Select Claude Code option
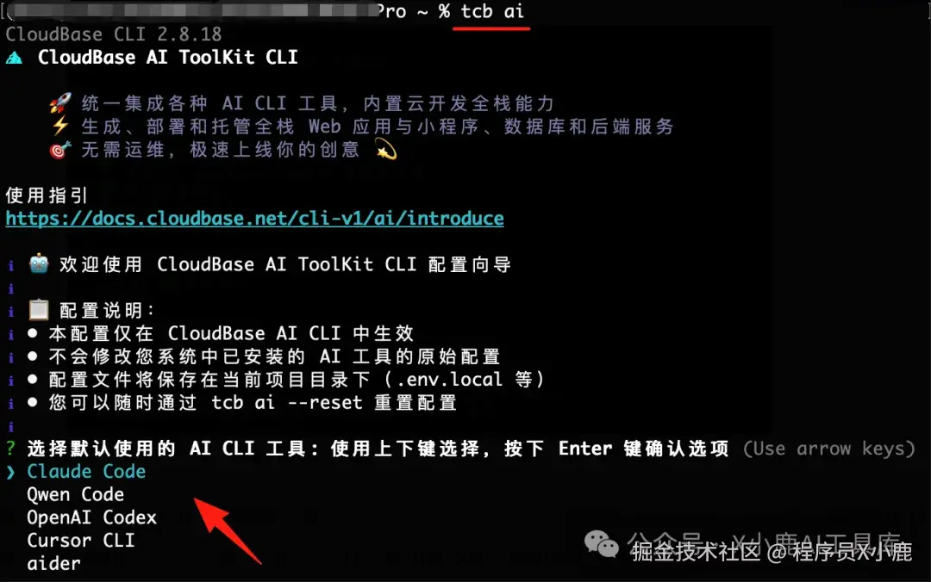The height and width of the screenshot is (582, 931). [x=86, y=471]
